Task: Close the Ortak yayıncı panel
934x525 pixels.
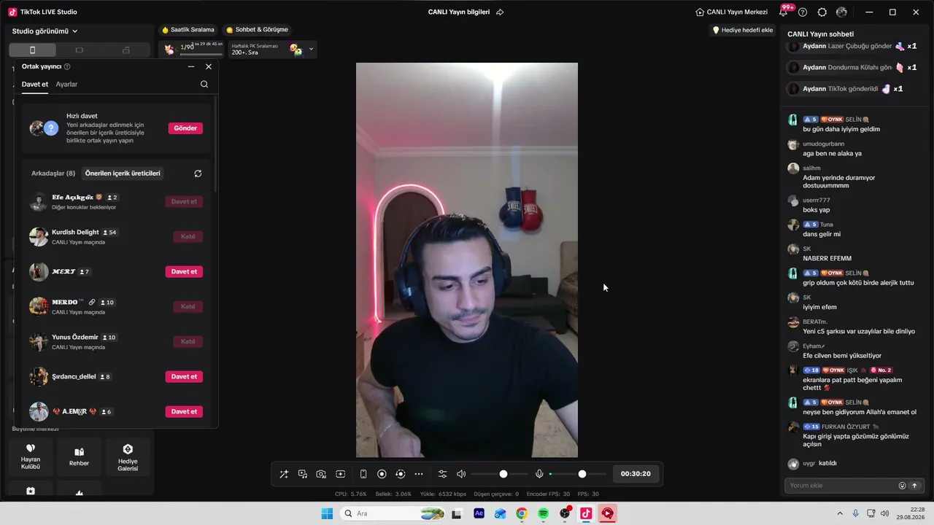Action: [x=209, y=66]
